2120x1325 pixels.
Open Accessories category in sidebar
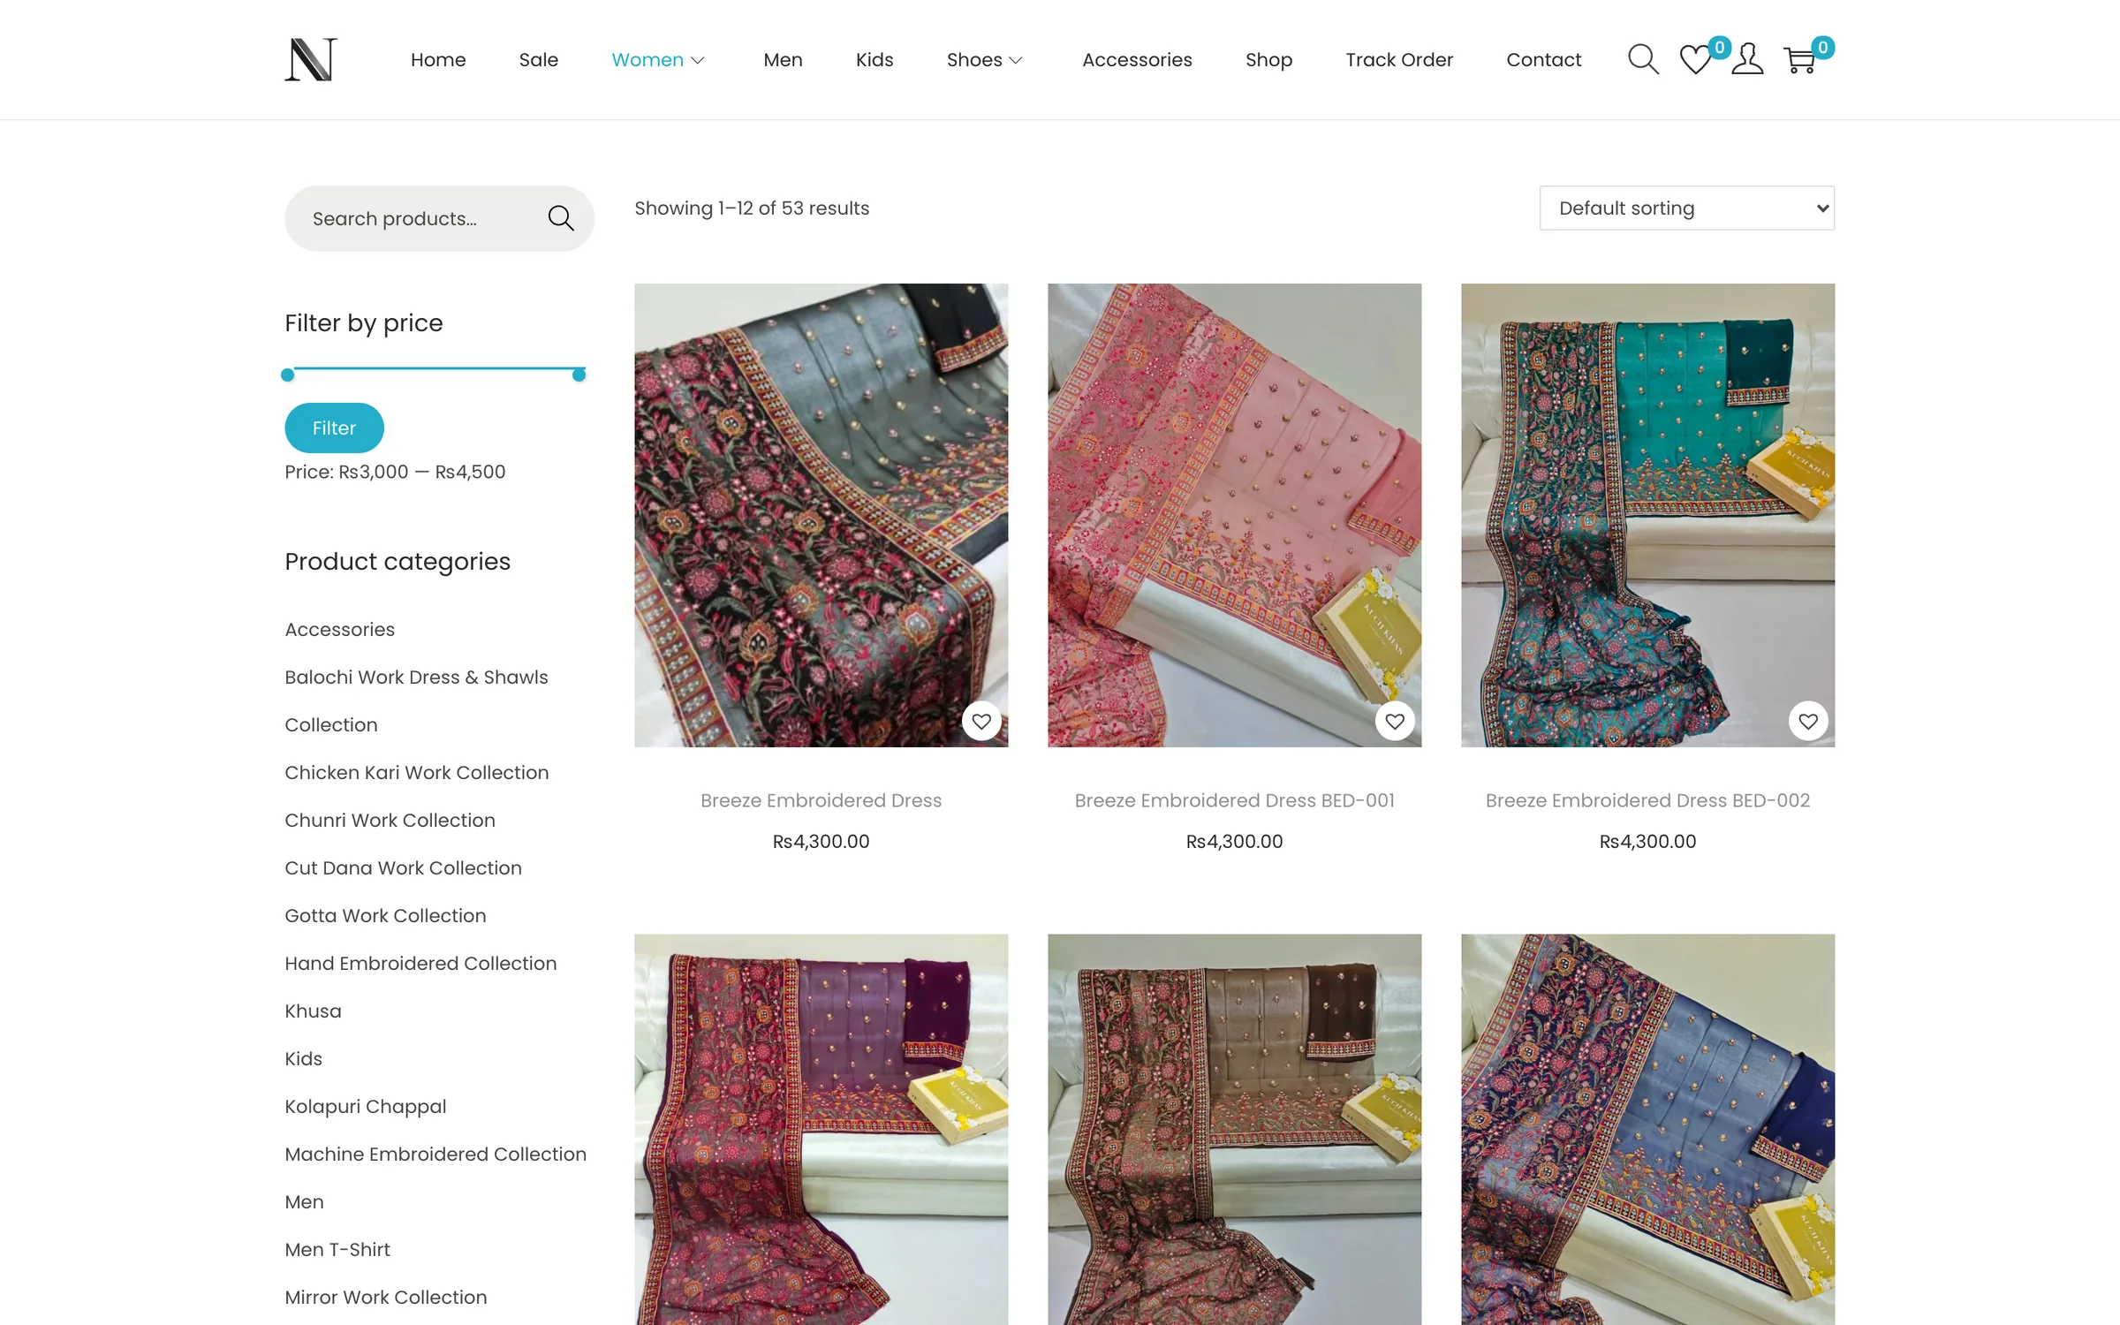pyautogui.click(x=339, y=629)
